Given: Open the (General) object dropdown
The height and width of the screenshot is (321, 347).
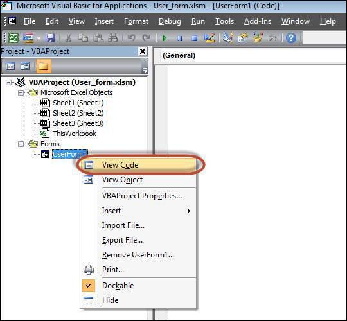Looking at the screenshot, I should [253, 55].
